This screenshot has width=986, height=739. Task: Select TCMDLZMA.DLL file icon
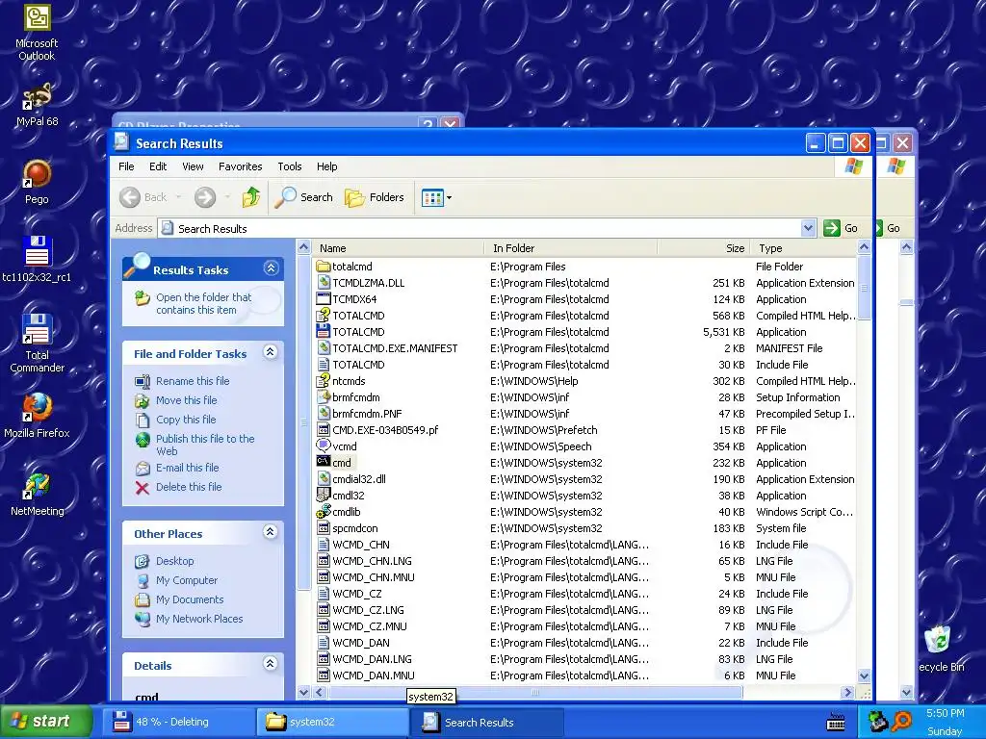click(x=324, y=283)
